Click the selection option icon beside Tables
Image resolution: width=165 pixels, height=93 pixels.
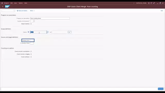pyautogui.click(x=28, y=32)
